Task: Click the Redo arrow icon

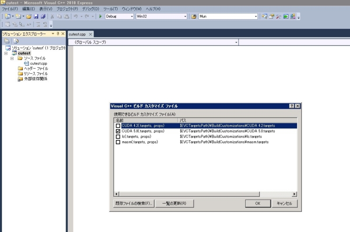Action: [x=87, y=16]
